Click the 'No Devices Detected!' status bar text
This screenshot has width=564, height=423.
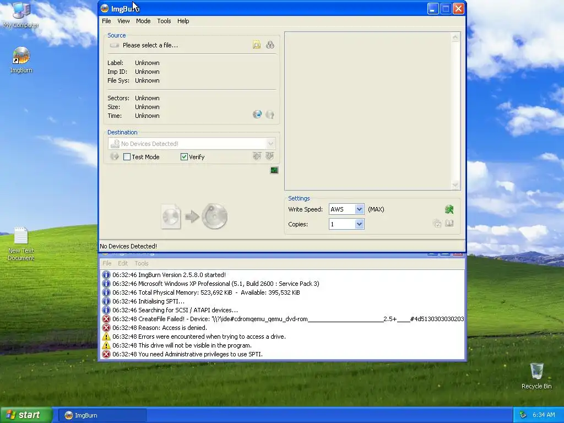coord(128,246)
